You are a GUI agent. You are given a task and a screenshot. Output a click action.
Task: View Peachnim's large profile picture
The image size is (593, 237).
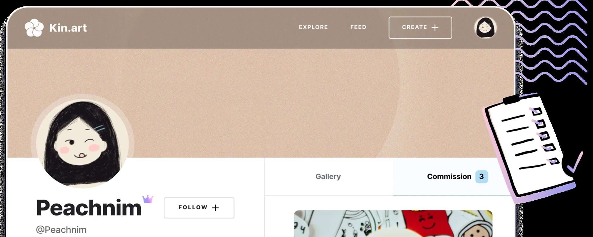click(x=83, y=141)
